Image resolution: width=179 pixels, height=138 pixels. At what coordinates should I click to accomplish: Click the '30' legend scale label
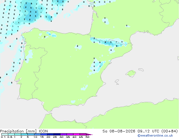pyautogui.click(x=61, y=137)
